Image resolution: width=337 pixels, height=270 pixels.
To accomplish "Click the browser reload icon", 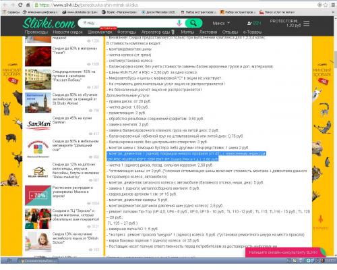I will click(20, 5).
